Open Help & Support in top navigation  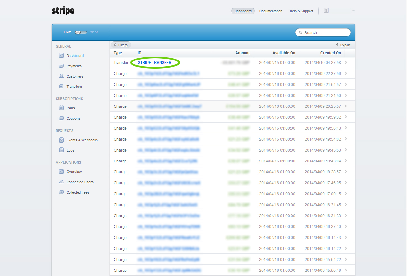[x=301, y=11]
